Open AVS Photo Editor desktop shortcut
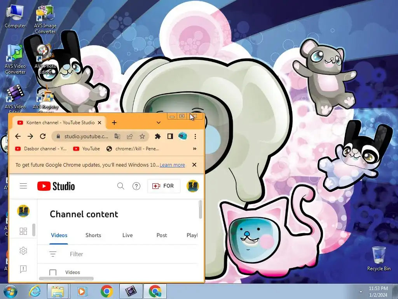 click(x=45, y=59)
